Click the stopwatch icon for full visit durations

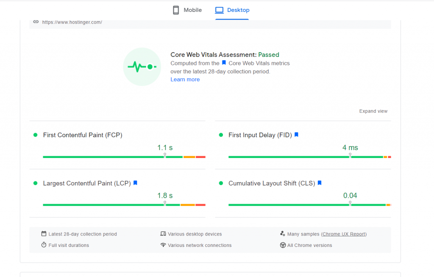pyautogui.click(x=44, y=245)
